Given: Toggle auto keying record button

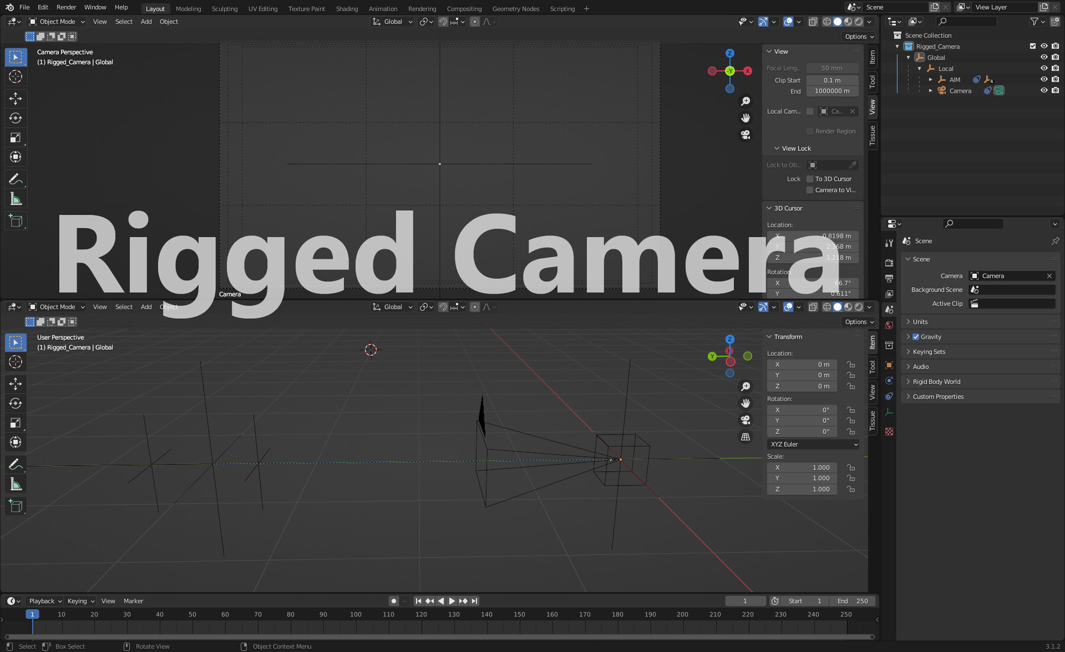Looking at the screenshot, I should (x=393, y=601).
